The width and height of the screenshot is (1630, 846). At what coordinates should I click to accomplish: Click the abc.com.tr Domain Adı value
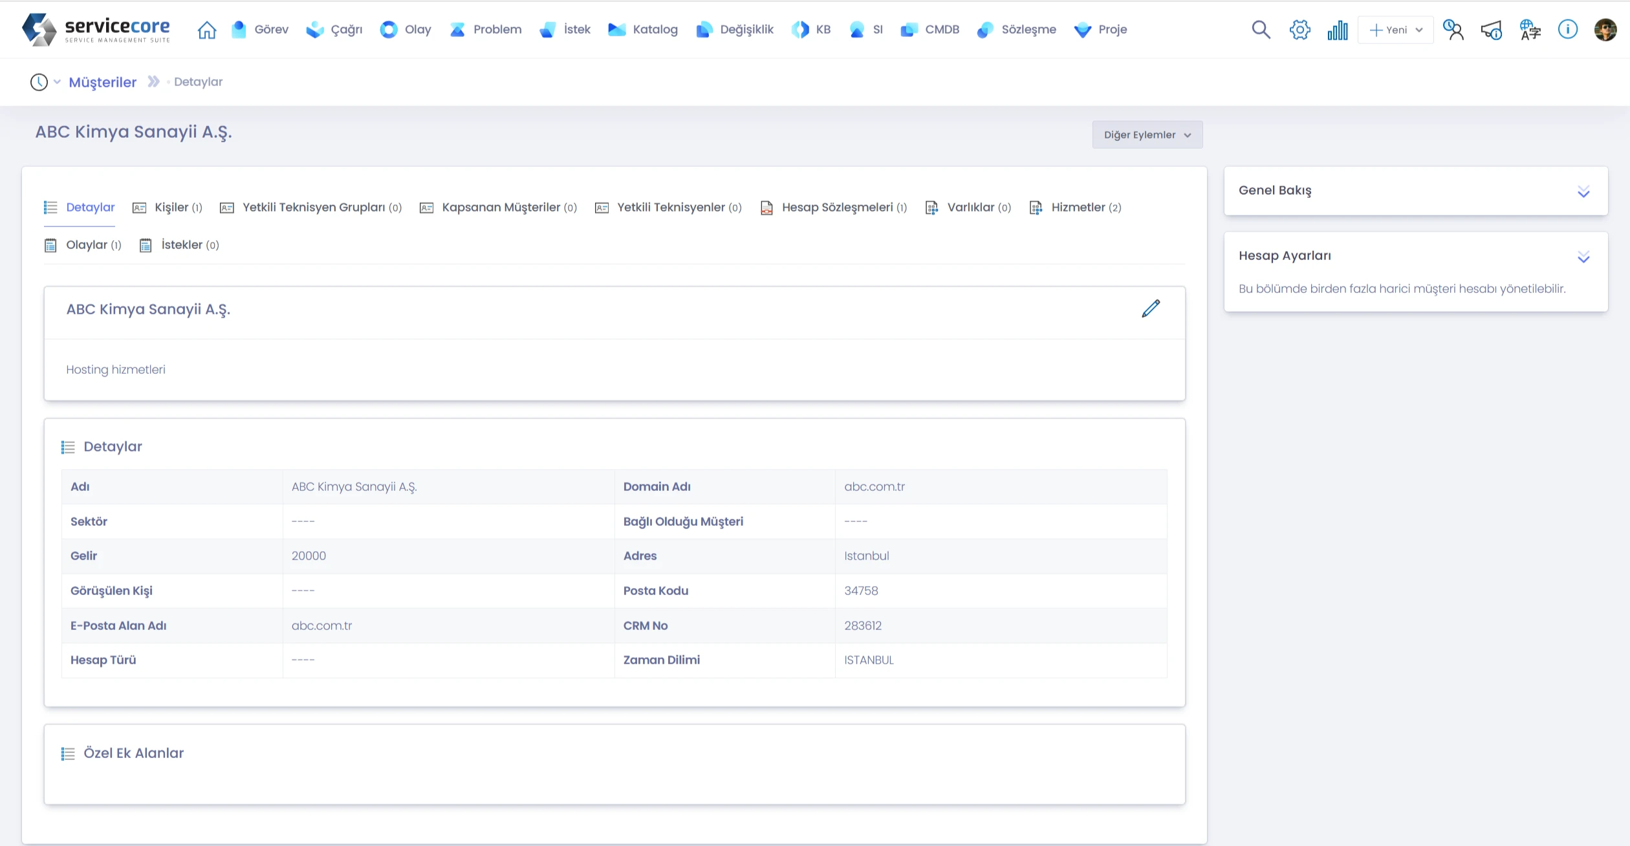(875, 487)
